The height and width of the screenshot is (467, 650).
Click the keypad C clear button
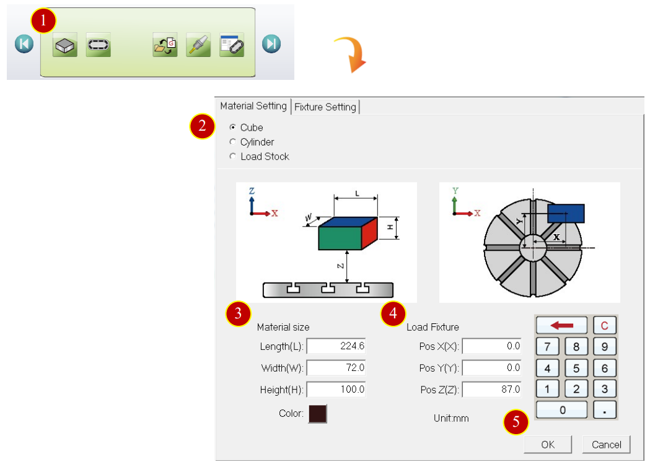click(x=604, y=325)
